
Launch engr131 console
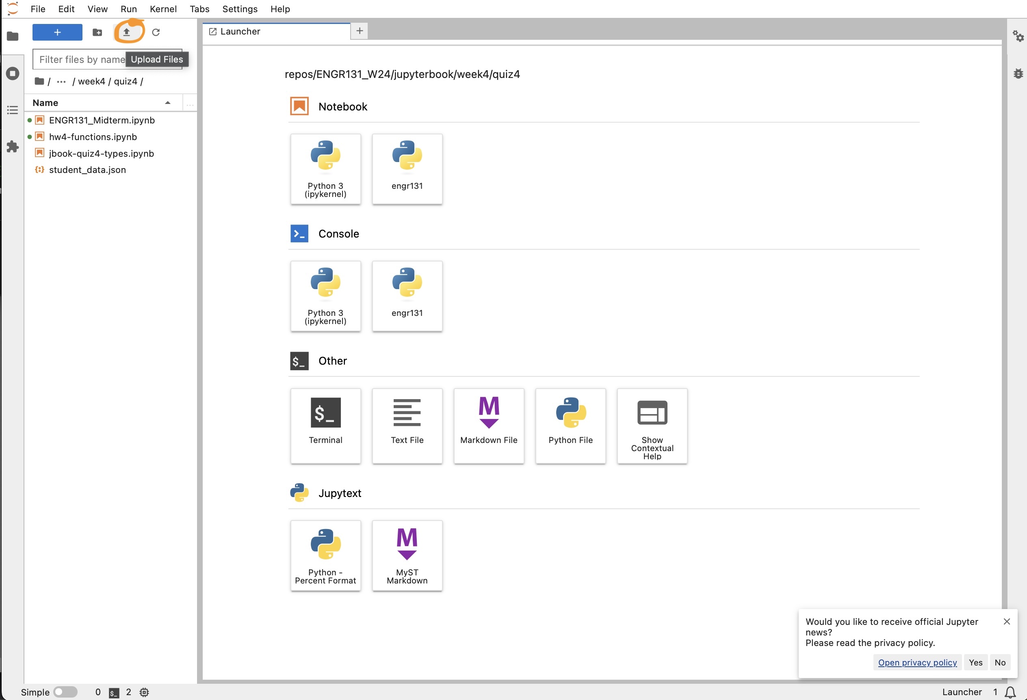click(x=407, y=296)
